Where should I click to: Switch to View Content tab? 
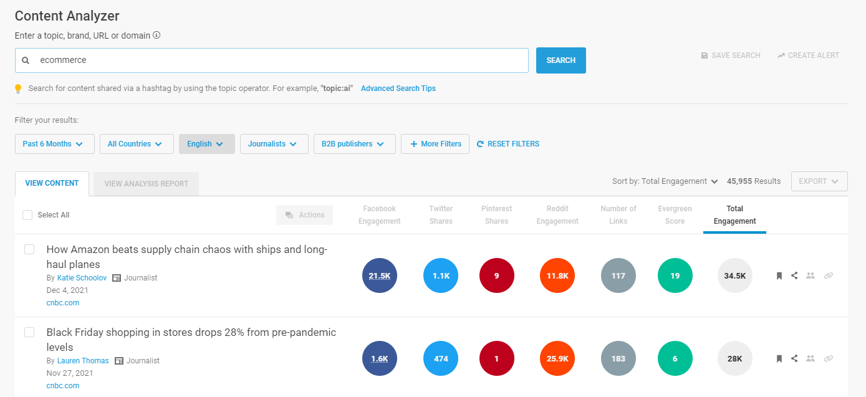(x=52, y=184)
